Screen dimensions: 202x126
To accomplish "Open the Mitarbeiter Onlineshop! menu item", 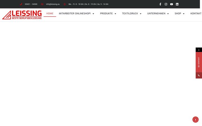I will tap(75, 13).
